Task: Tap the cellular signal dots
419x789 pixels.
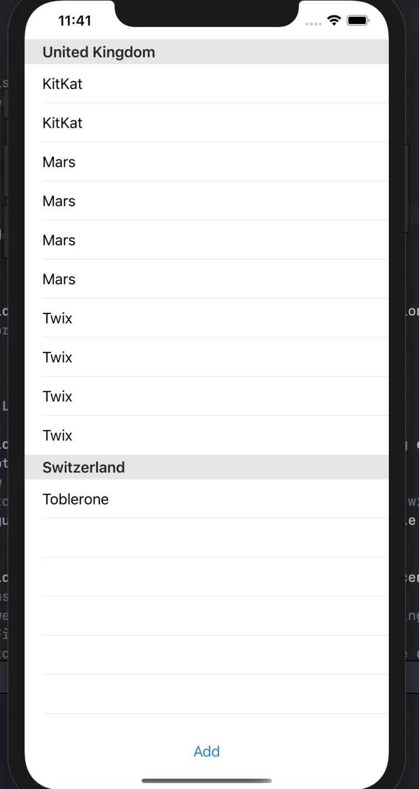Action: tap(313, 24)
